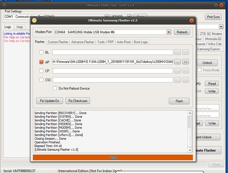Click the Flash button

tap(179, 101)
